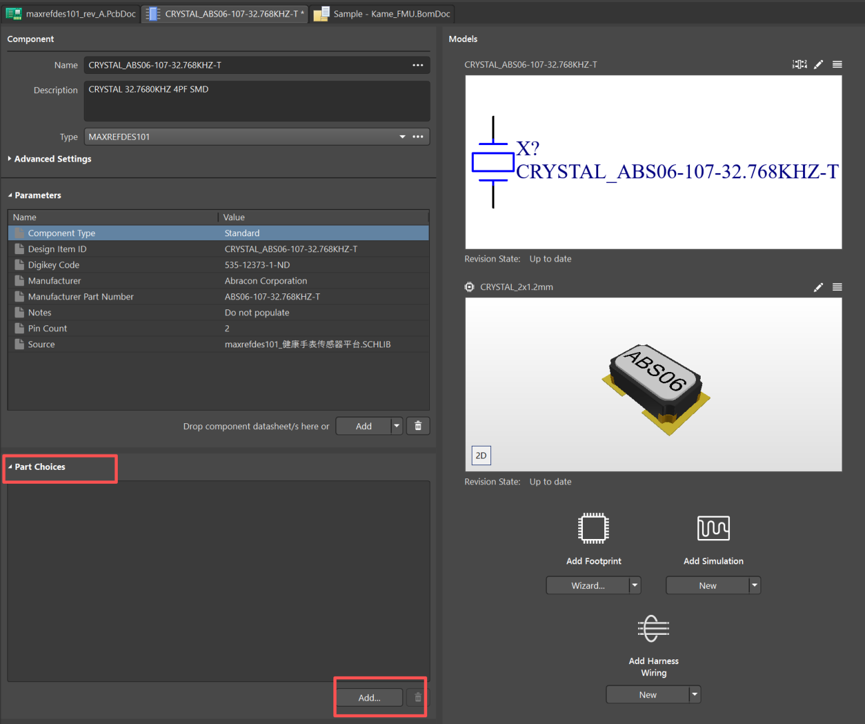865x724 pixels.
Task: Switch to the Sample - Kame_FMU.BomDoc tab
Action: click(x=383, y=14)
